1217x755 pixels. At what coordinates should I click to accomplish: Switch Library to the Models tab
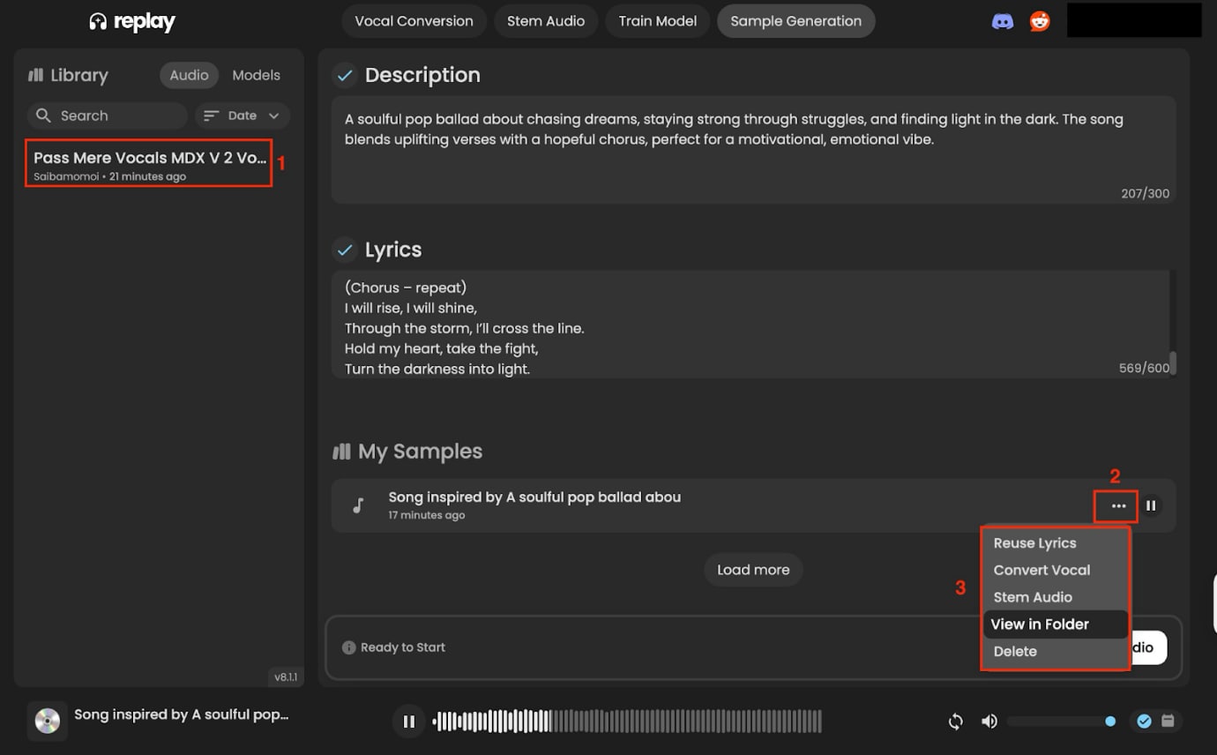pos(256,76)
